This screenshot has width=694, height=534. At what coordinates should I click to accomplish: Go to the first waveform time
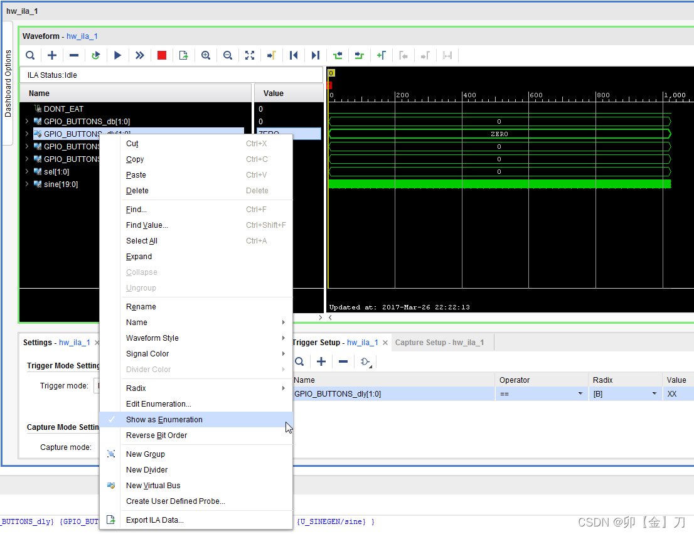(x=294, y=55)
